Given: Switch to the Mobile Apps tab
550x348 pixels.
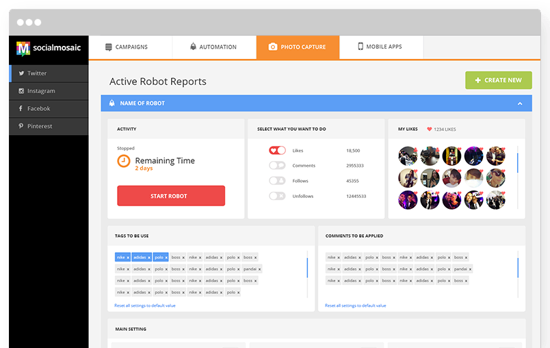Looking at the screenshot, I should (x=380, y=47).
